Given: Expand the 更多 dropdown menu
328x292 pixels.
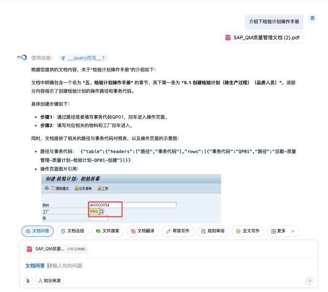Looking at the screenshot, I should coord(283,231).
